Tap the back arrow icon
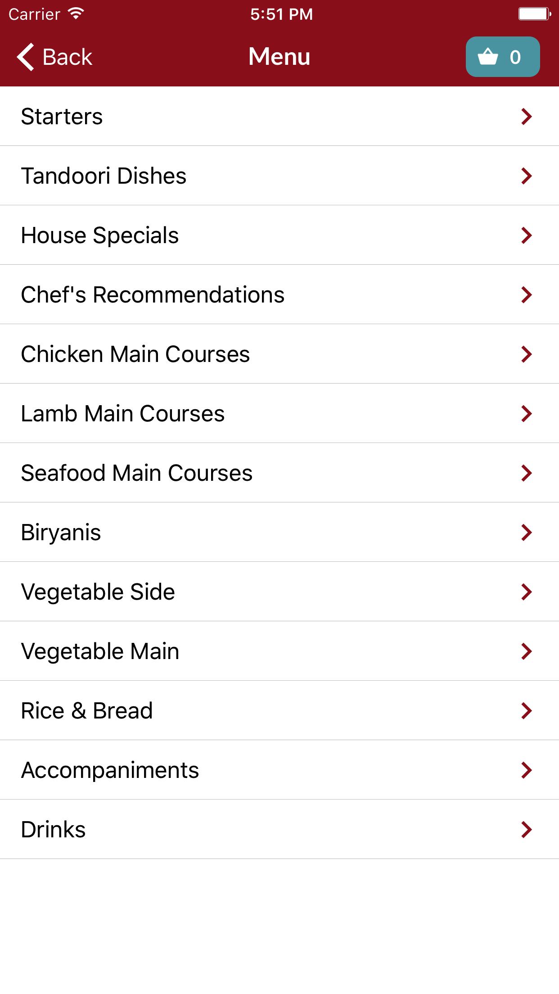 [x=26, y=57]
